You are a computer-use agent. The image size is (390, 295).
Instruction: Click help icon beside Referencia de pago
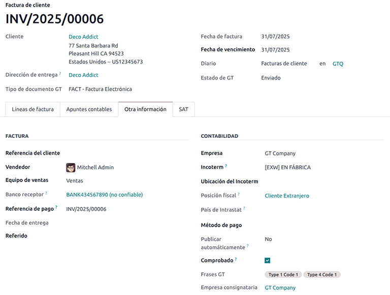pos(56,207)
